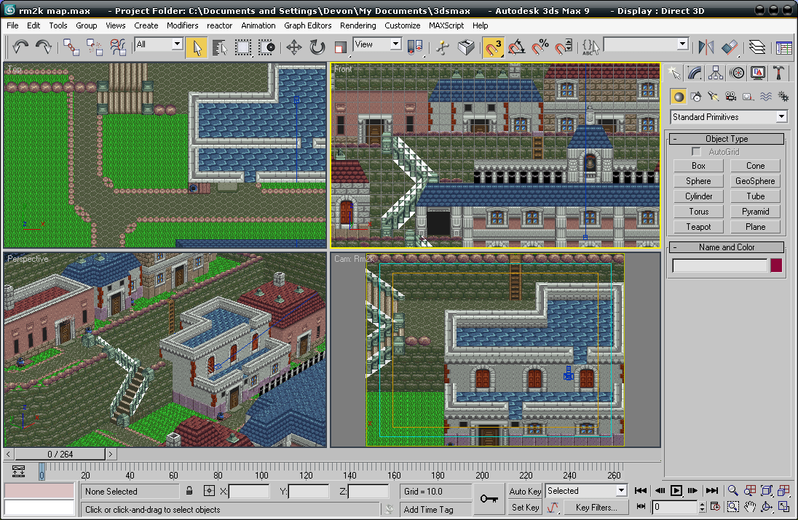Image resolution: width=798 pixels, height=520 pixels.
Task: Open the Rendering menu
Action: (x=357, y=25)
